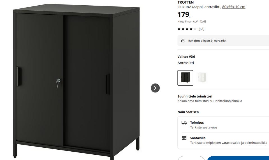Open the Saatavilla store stock option

pyautogui.click(x=225, y=140)
